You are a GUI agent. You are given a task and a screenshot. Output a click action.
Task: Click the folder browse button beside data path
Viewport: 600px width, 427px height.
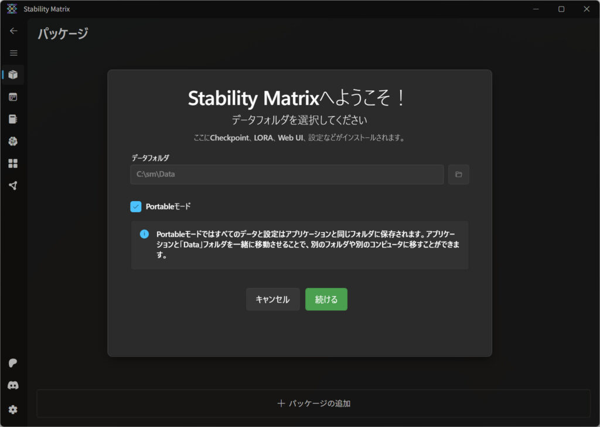[459, 175]
